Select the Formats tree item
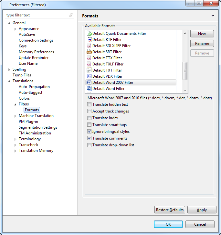221x235 pixels. 32,110
